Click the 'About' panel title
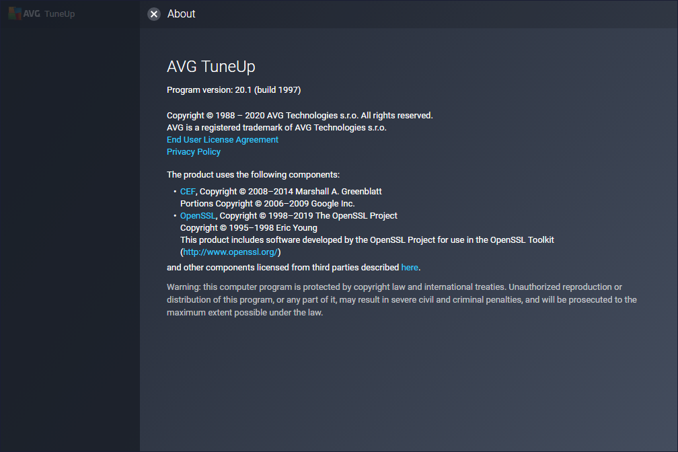The height and width of the screenshot is (452, 678). [181, 14]
